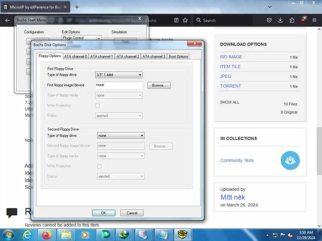The image size is (322, 241).
Task: Open second drive Type of floppy drive dropdown
Action: tap(121, 136)
